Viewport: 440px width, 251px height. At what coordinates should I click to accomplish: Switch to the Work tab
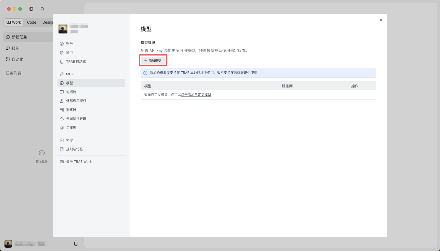click(x=14, y=22)
